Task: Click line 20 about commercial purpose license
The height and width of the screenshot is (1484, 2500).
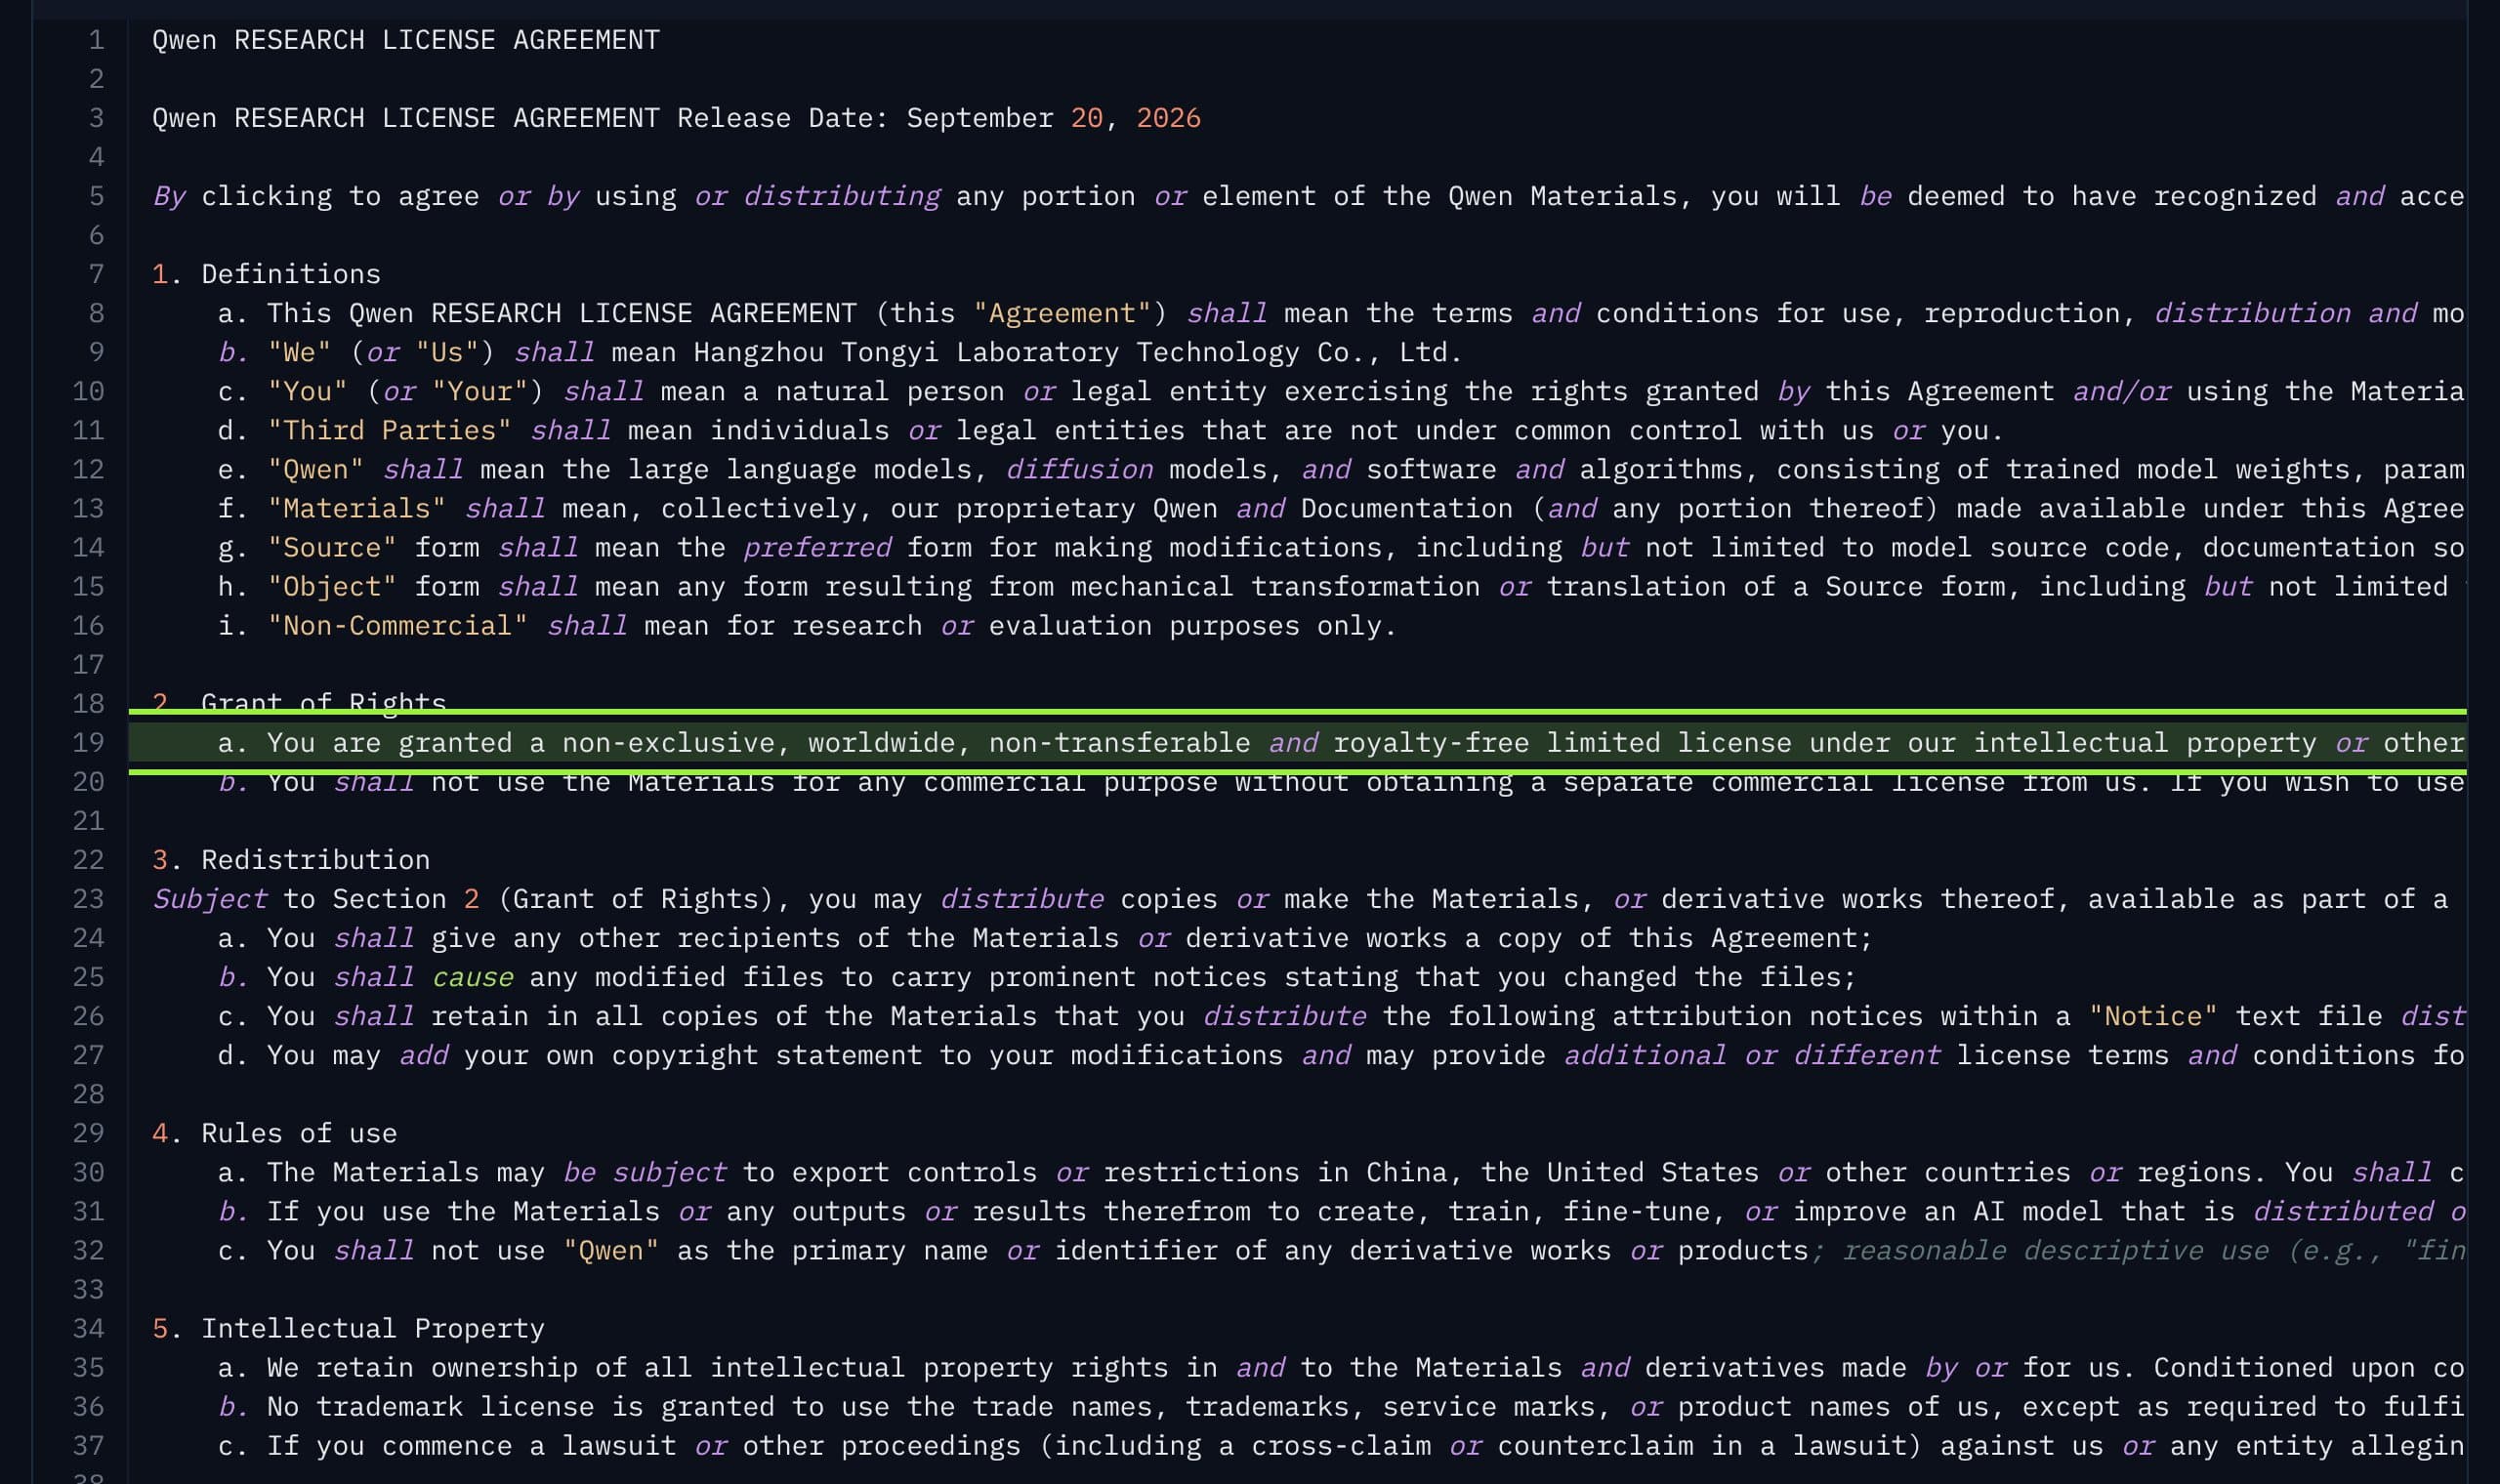Action: pyautogui.click(x=1341, y=782)
